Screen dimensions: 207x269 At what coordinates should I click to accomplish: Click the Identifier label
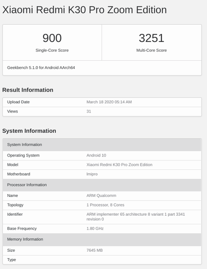pos(15,214)
